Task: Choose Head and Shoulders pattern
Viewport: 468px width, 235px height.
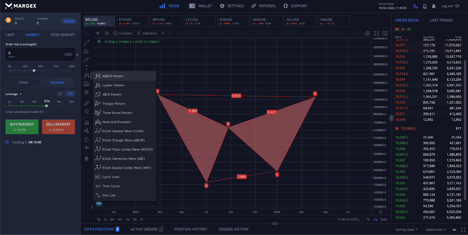Action: tap(116, 122)
